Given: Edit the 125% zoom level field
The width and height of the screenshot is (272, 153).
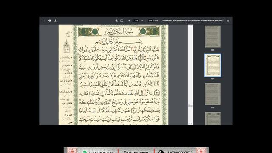Looking at the screenshot, I should click(x=136, y=20).
